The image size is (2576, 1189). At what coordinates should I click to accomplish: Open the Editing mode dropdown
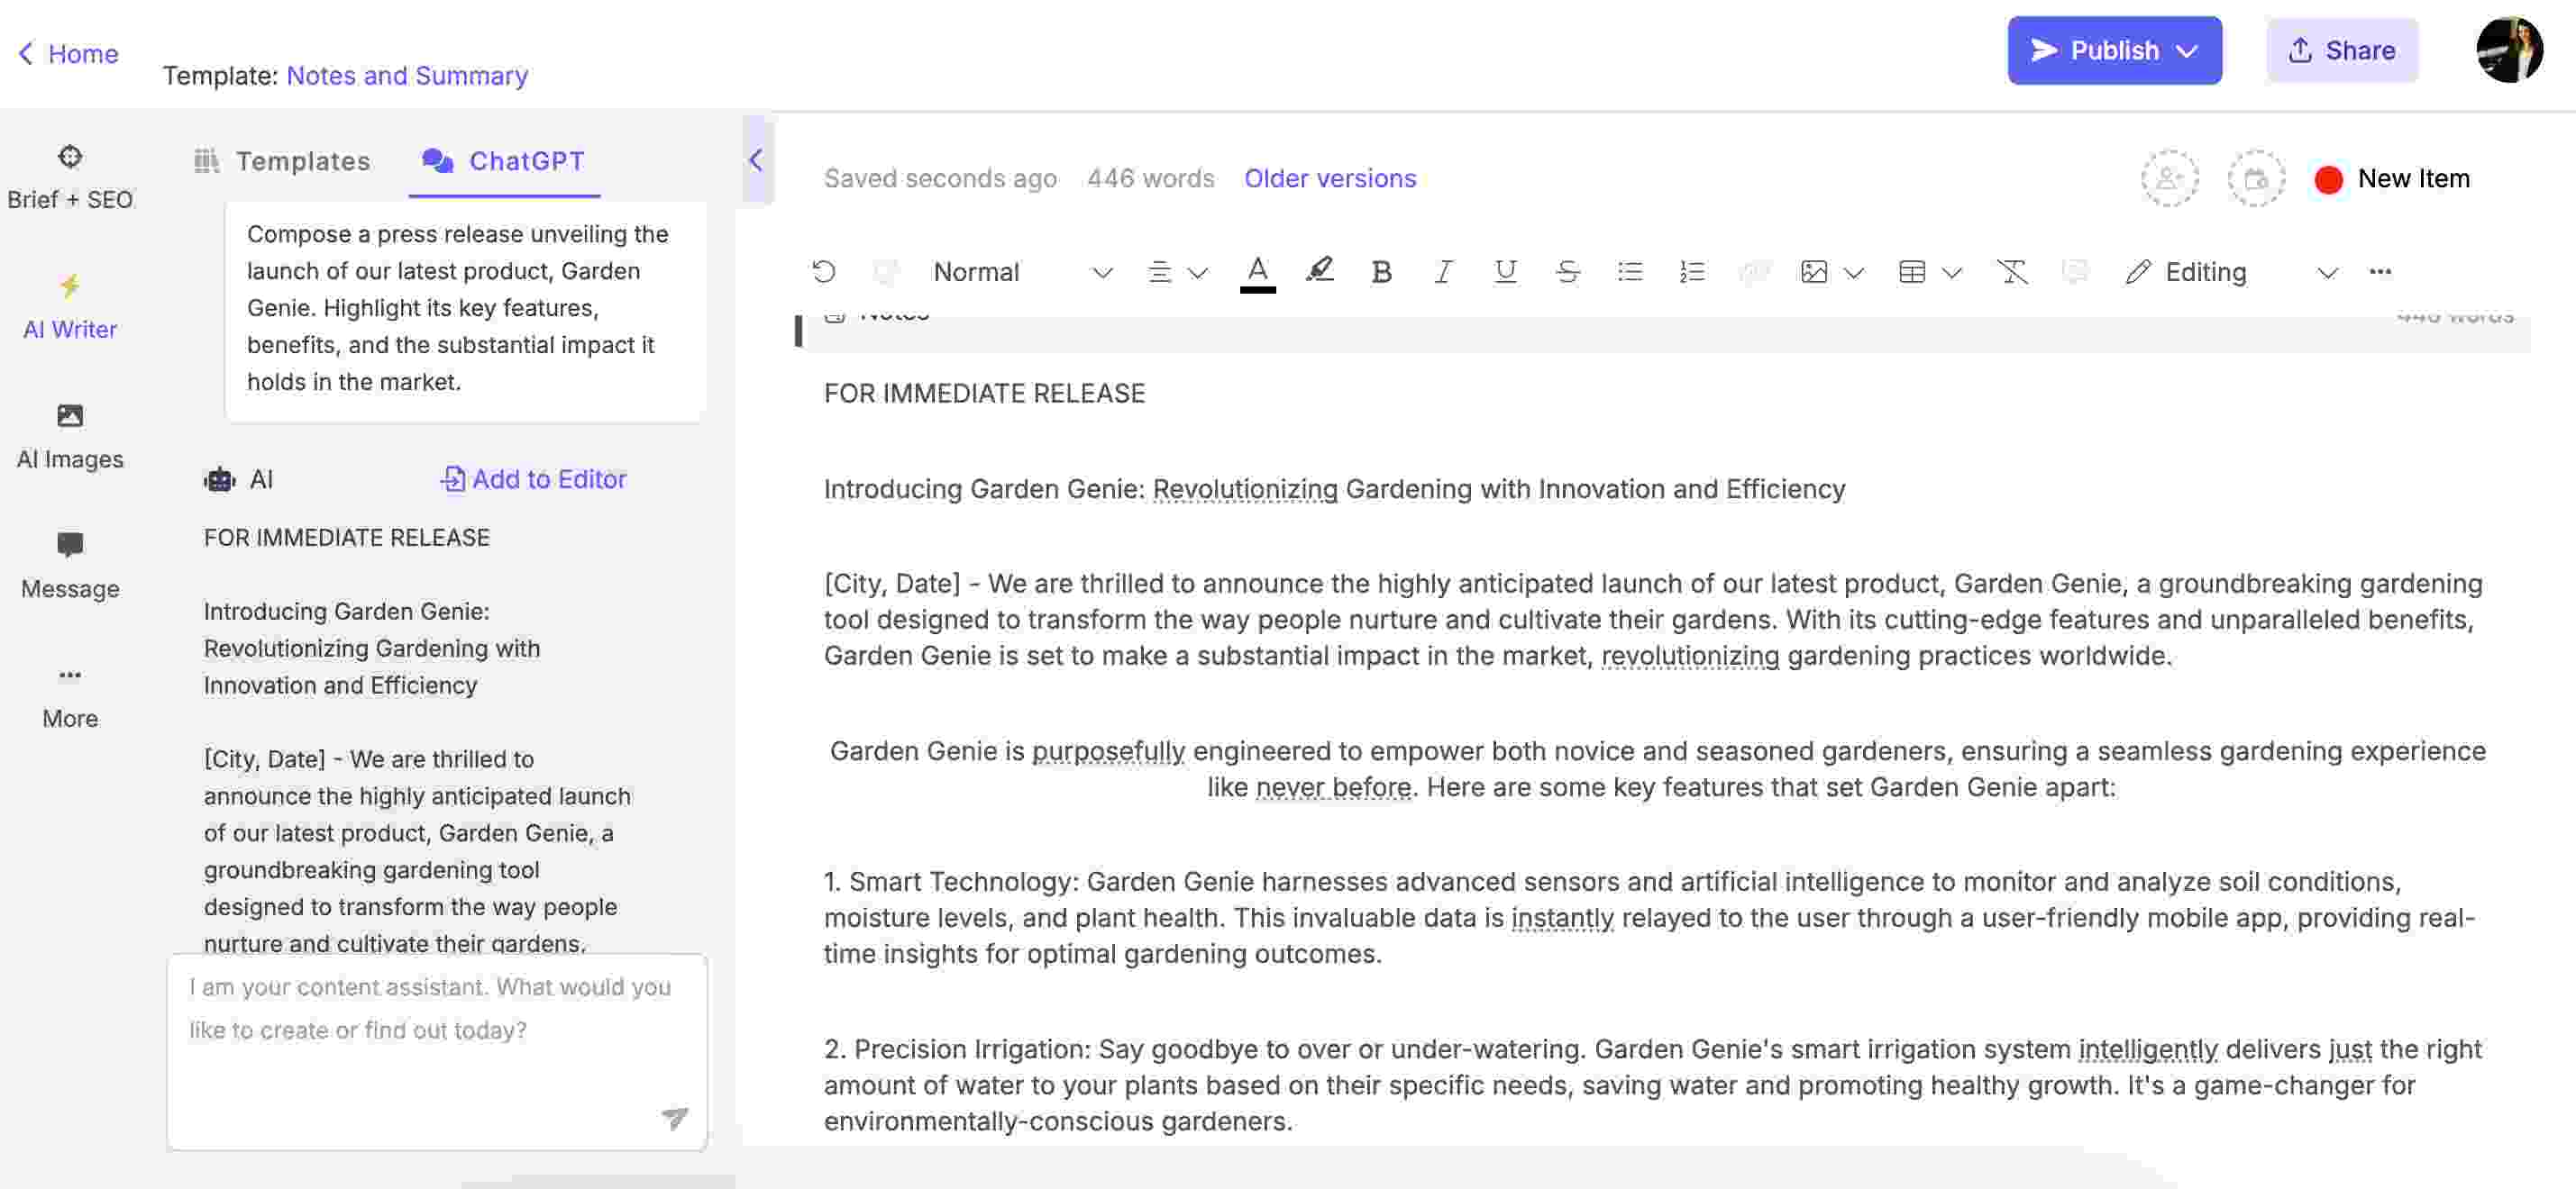point(2232,272)
